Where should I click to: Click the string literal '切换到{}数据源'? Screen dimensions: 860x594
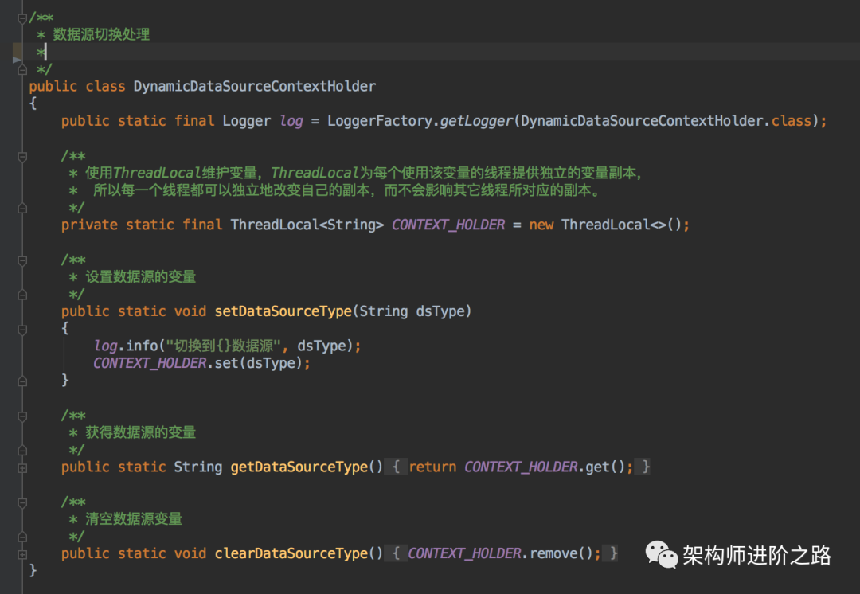[223, 346]
